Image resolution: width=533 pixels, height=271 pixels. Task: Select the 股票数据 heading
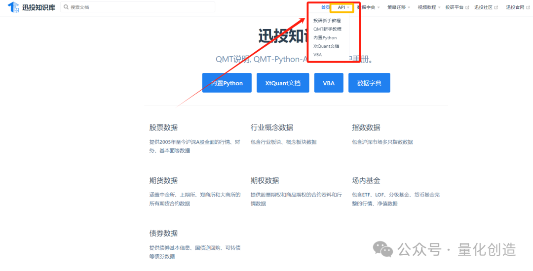pos(163,128)
